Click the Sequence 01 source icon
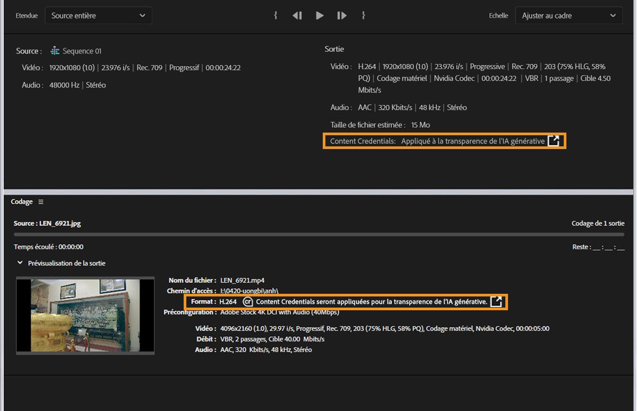Image resolution: width=637 pixels, height=411 pixels. (55, 51)
